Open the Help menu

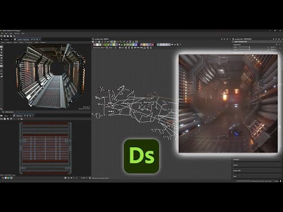pyautogui.click(x=23, y=34)
